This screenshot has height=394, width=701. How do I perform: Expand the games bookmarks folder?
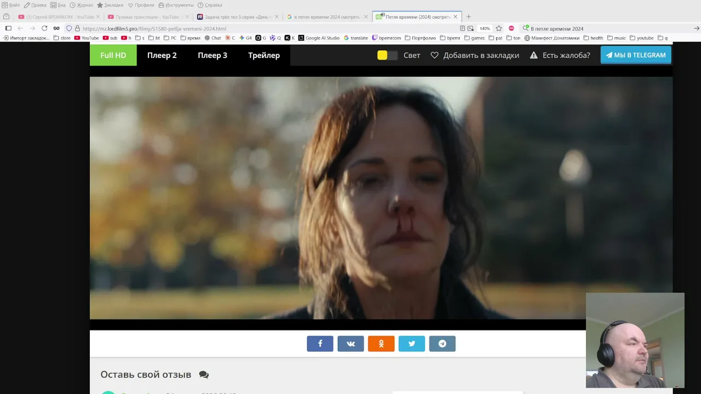474,38
